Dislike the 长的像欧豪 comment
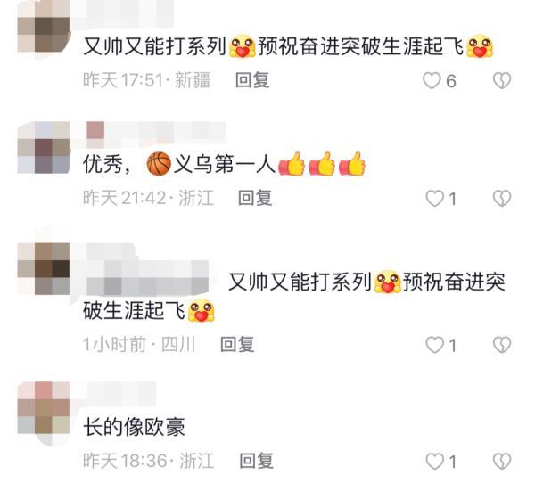This screenshot has width=535, height=483. tap(502, 462)
